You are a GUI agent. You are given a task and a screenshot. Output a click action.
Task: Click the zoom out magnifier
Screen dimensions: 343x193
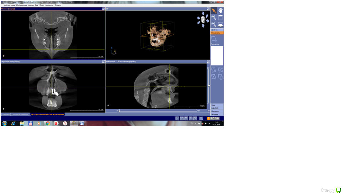point(214,24)
